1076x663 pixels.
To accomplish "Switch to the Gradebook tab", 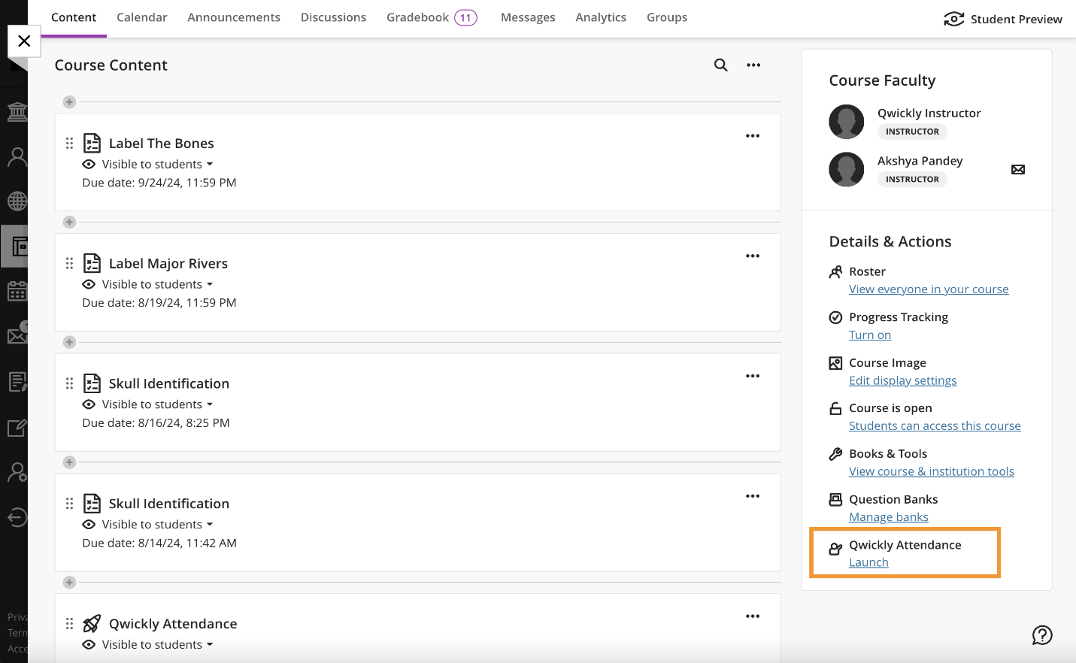I will pos(432,17).
